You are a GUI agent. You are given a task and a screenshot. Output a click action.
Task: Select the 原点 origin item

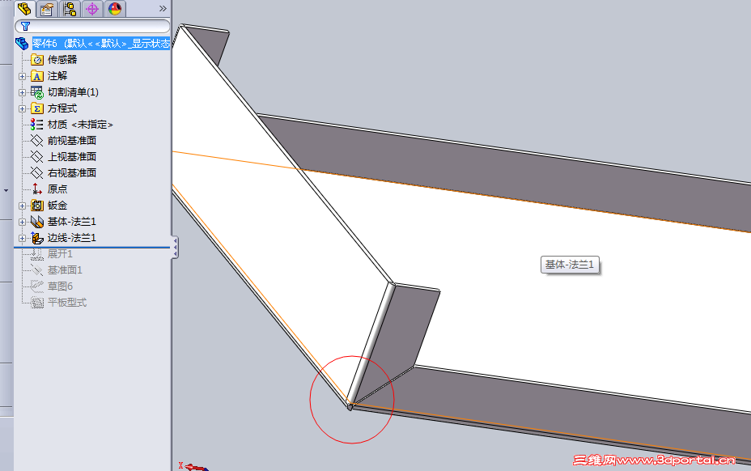click(57, 189)
